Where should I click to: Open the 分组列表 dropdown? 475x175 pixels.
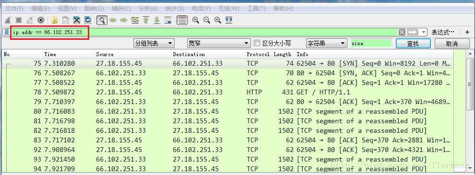154,43
